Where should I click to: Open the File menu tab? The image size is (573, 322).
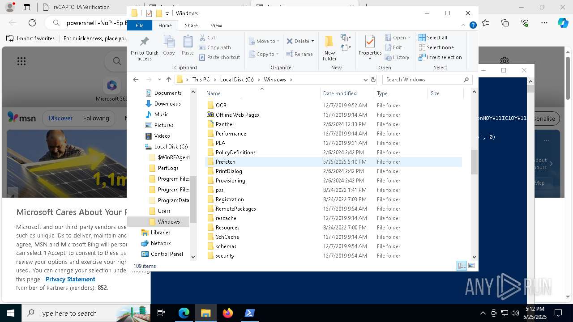pos(140,25)
